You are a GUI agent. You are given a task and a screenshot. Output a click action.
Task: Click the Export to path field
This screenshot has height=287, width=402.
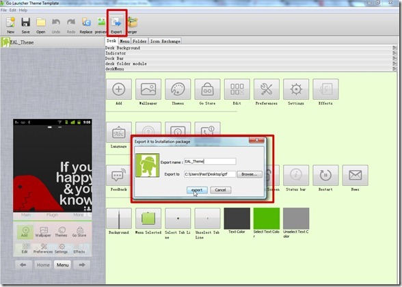210,174
